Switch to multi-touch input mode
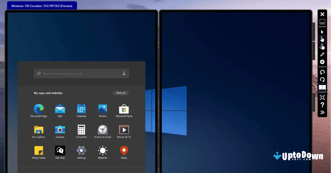The width and height of the screenshot is (331, 173). [x=322, y=47]
